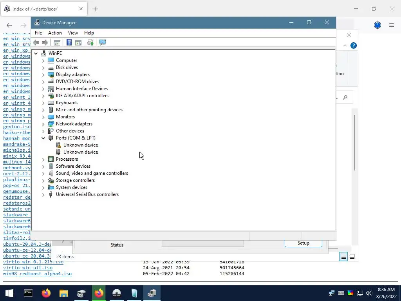Viewport: 401px width, 301px height.
Task: Open the View menu
Action: (x=73, y=33)
